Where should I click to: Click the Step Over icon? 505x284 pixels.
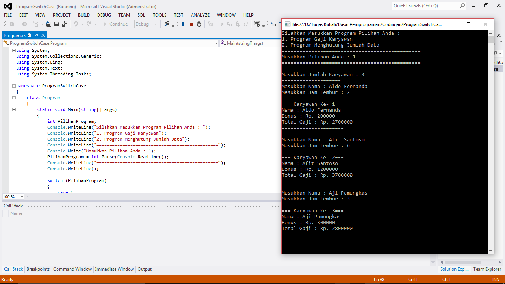coord(237,24)
